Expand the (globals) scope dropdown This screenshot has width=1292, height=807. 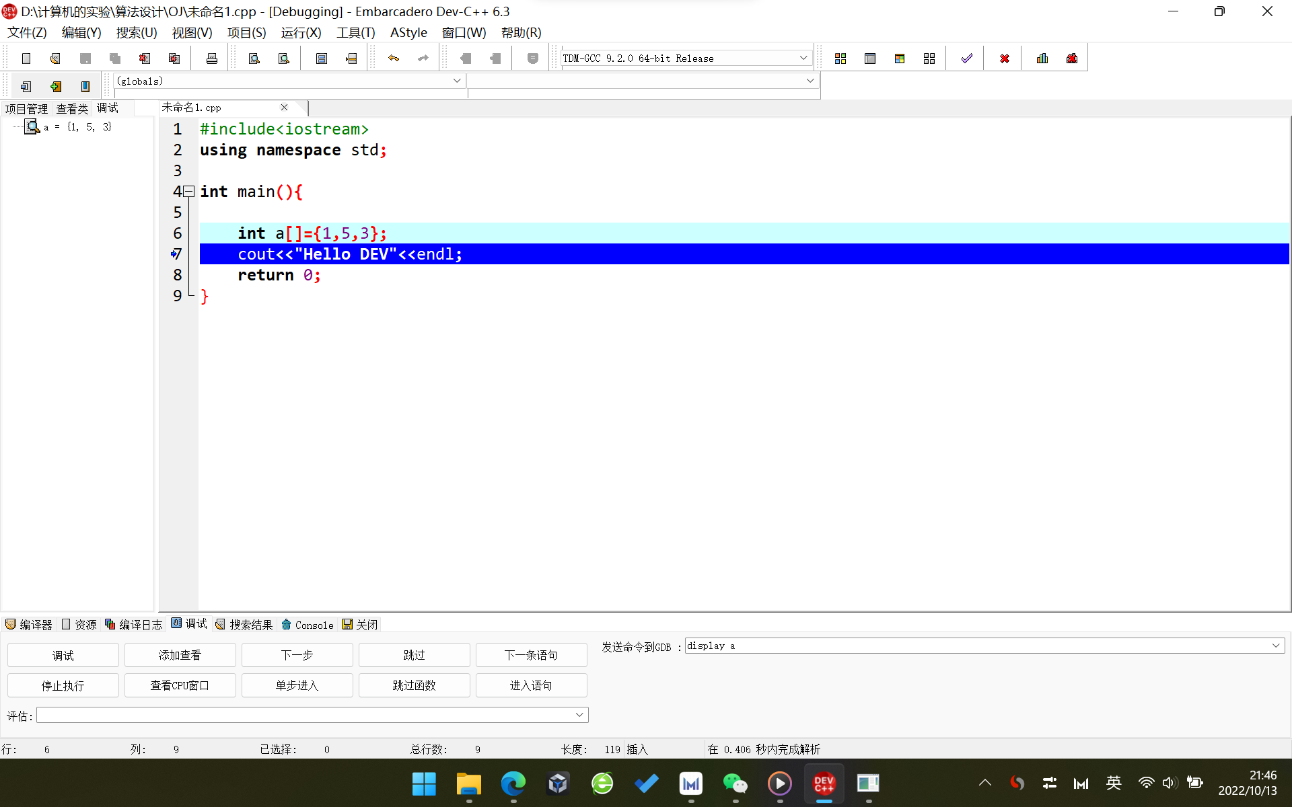coord(457,81)
